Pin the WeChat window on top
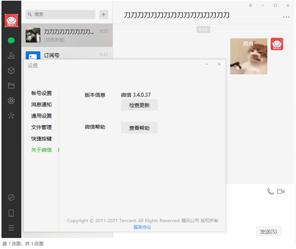 251,5
